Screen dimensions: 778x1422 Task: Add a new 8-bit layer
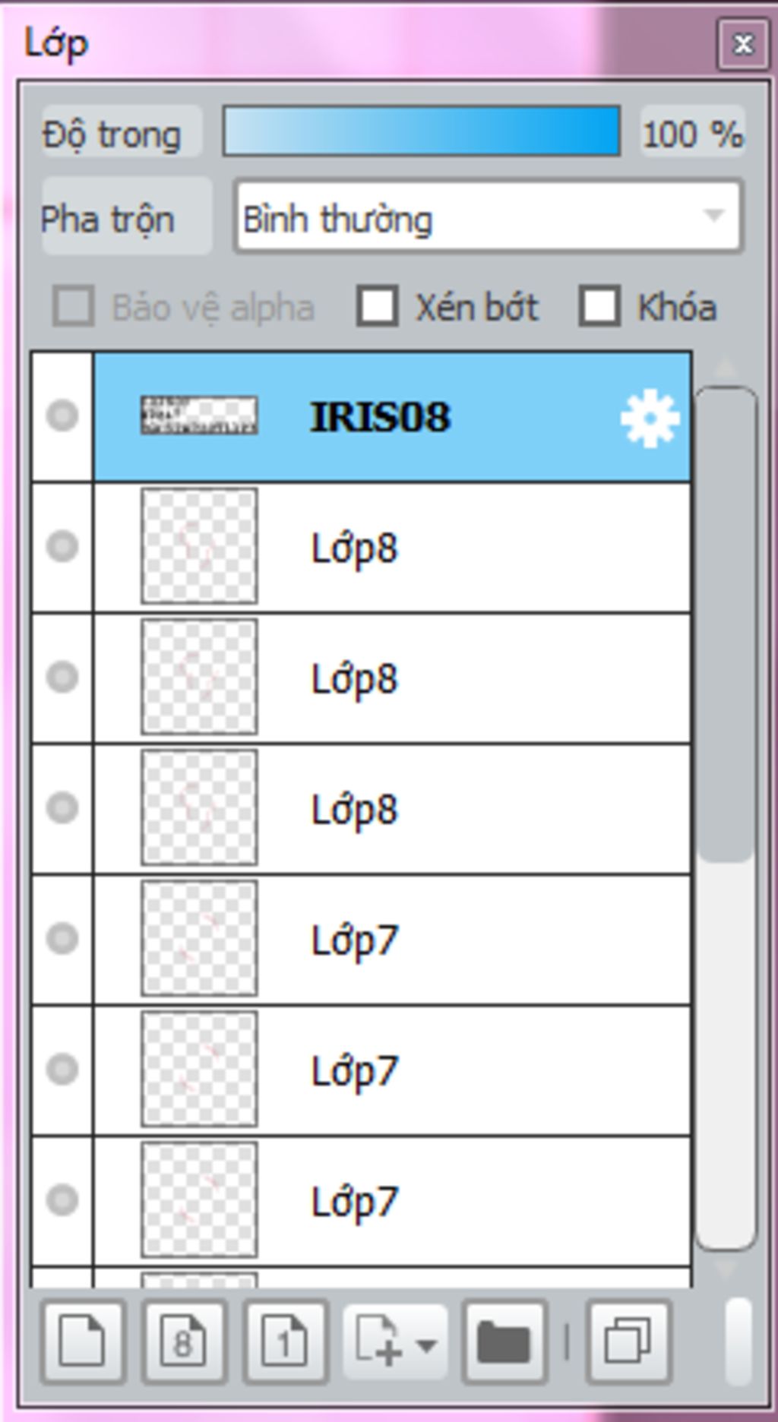point(184,1341)
